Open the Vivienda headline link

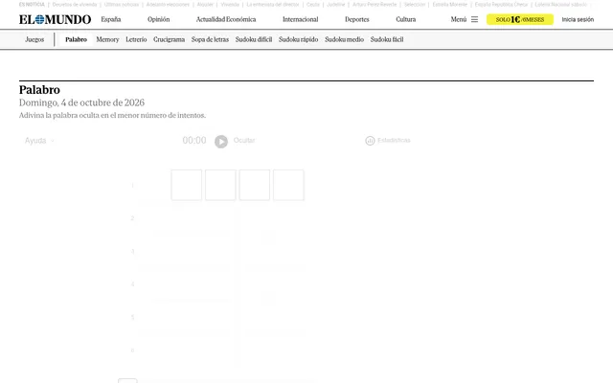point(230,4)
